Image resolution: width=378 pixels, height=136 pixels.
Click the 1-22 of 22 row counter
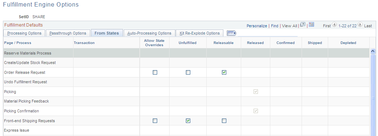point(347,26)
